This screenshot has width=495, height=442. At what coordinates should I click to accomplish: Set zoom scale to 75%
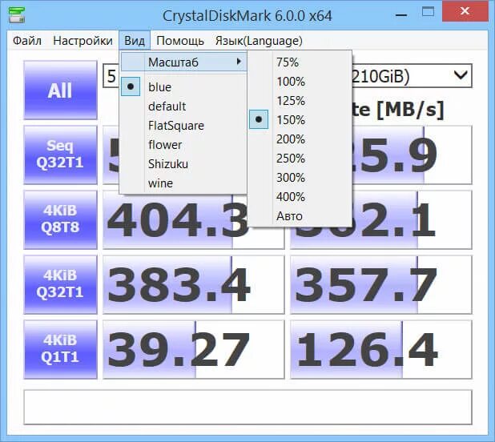pyautogui.click(x=300, y=62)
